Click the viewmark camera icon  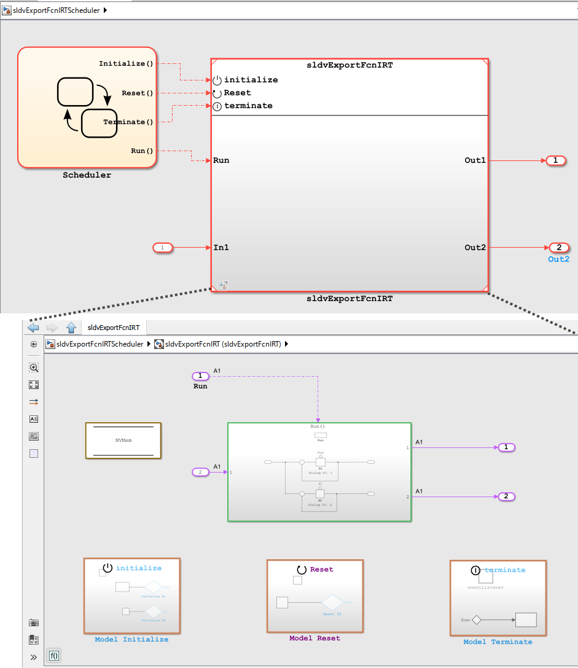click(34, 622)
